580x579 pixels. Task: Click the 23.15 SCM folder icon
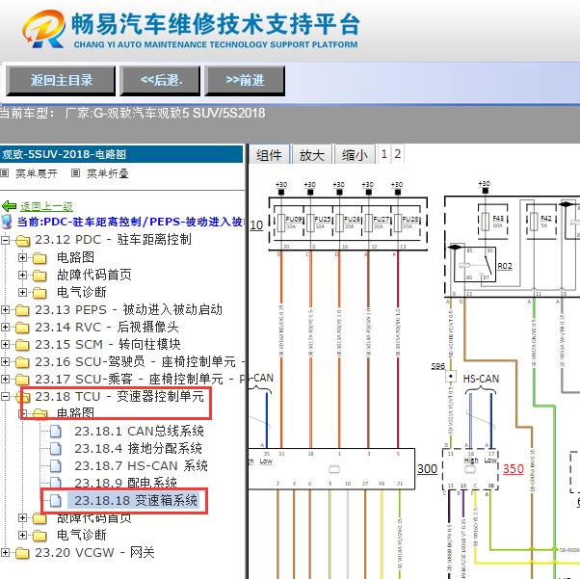[x=22, y=345]
